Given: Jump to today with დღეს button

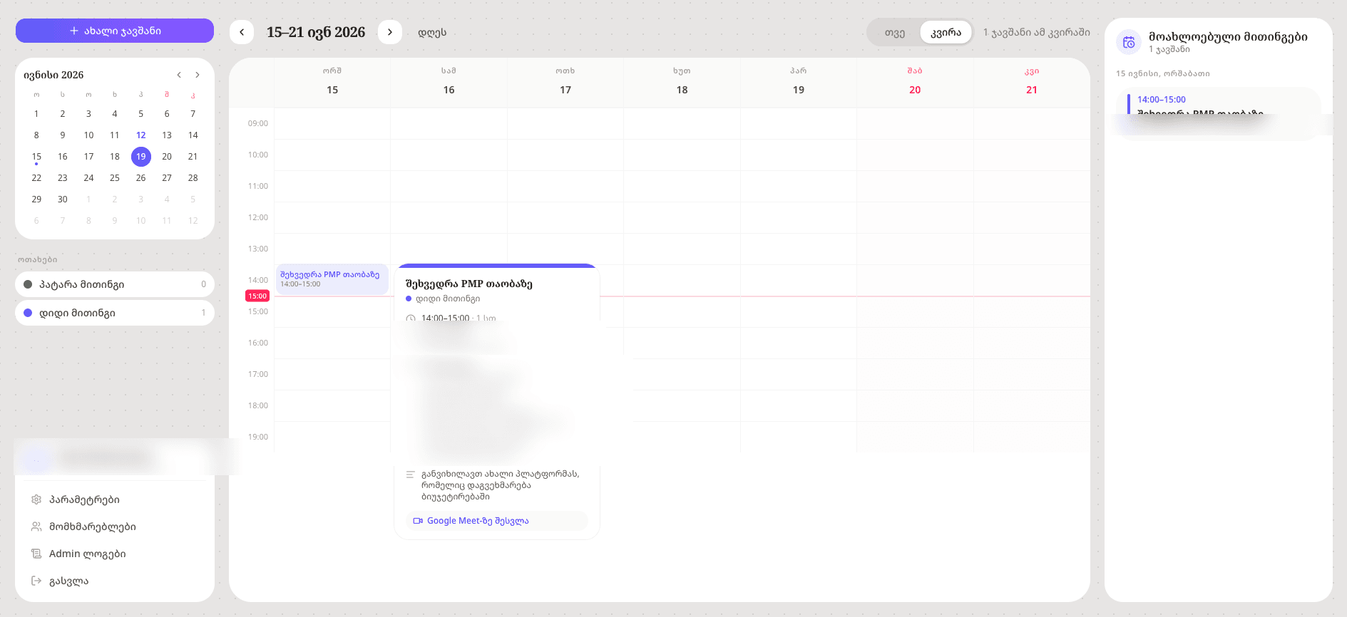Looking at the screenshot, I should pos(432,32).
